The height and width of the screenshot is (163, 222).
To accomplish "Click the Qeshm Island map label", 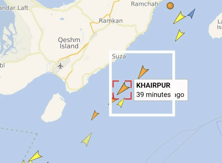I will tap(69, 43).
